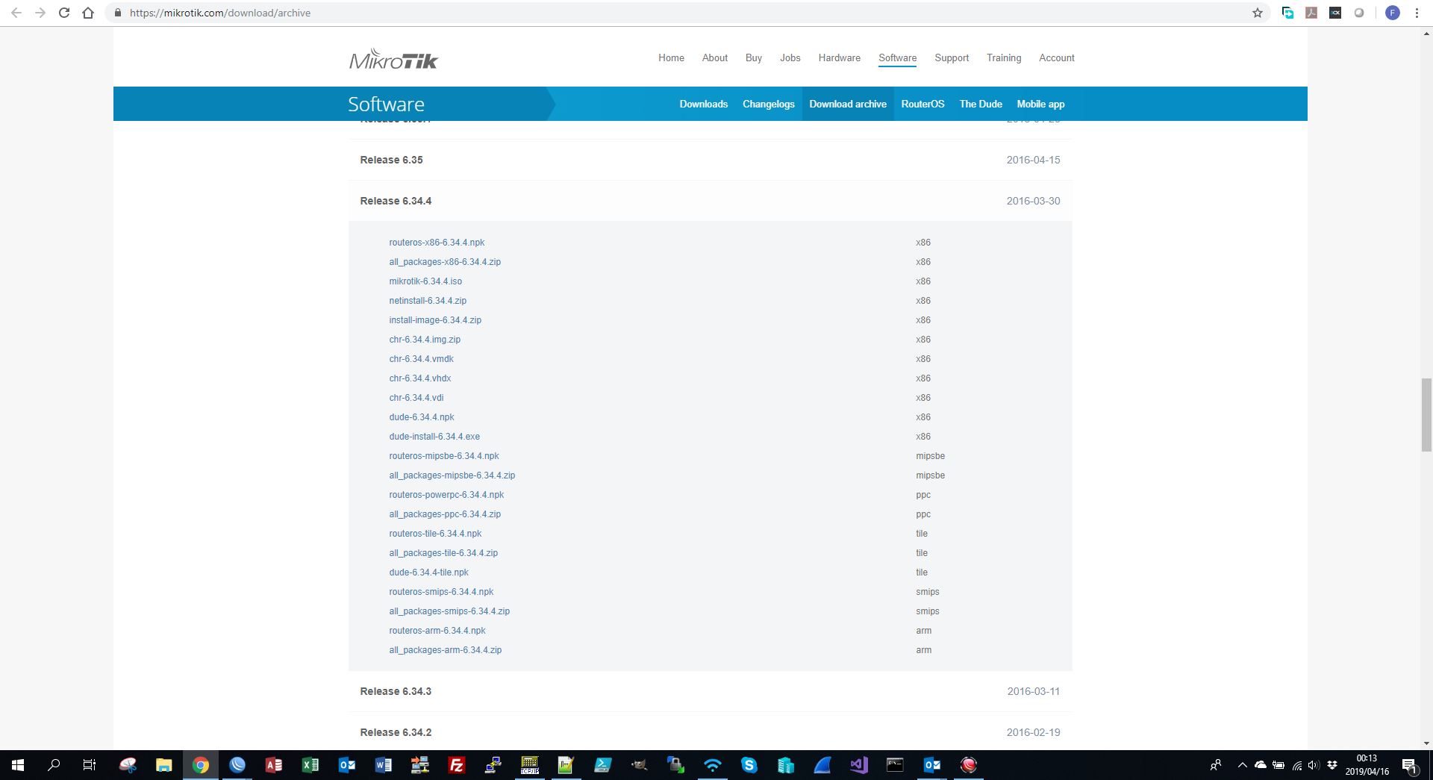Download routeros-tile-6.34.4.npk
Image resolution: width=1433 pixels, height=780 pixels.
point(435,534)
